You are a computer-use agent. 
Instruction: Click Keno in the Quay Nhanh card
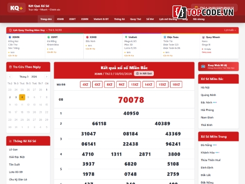coord(205,41)
